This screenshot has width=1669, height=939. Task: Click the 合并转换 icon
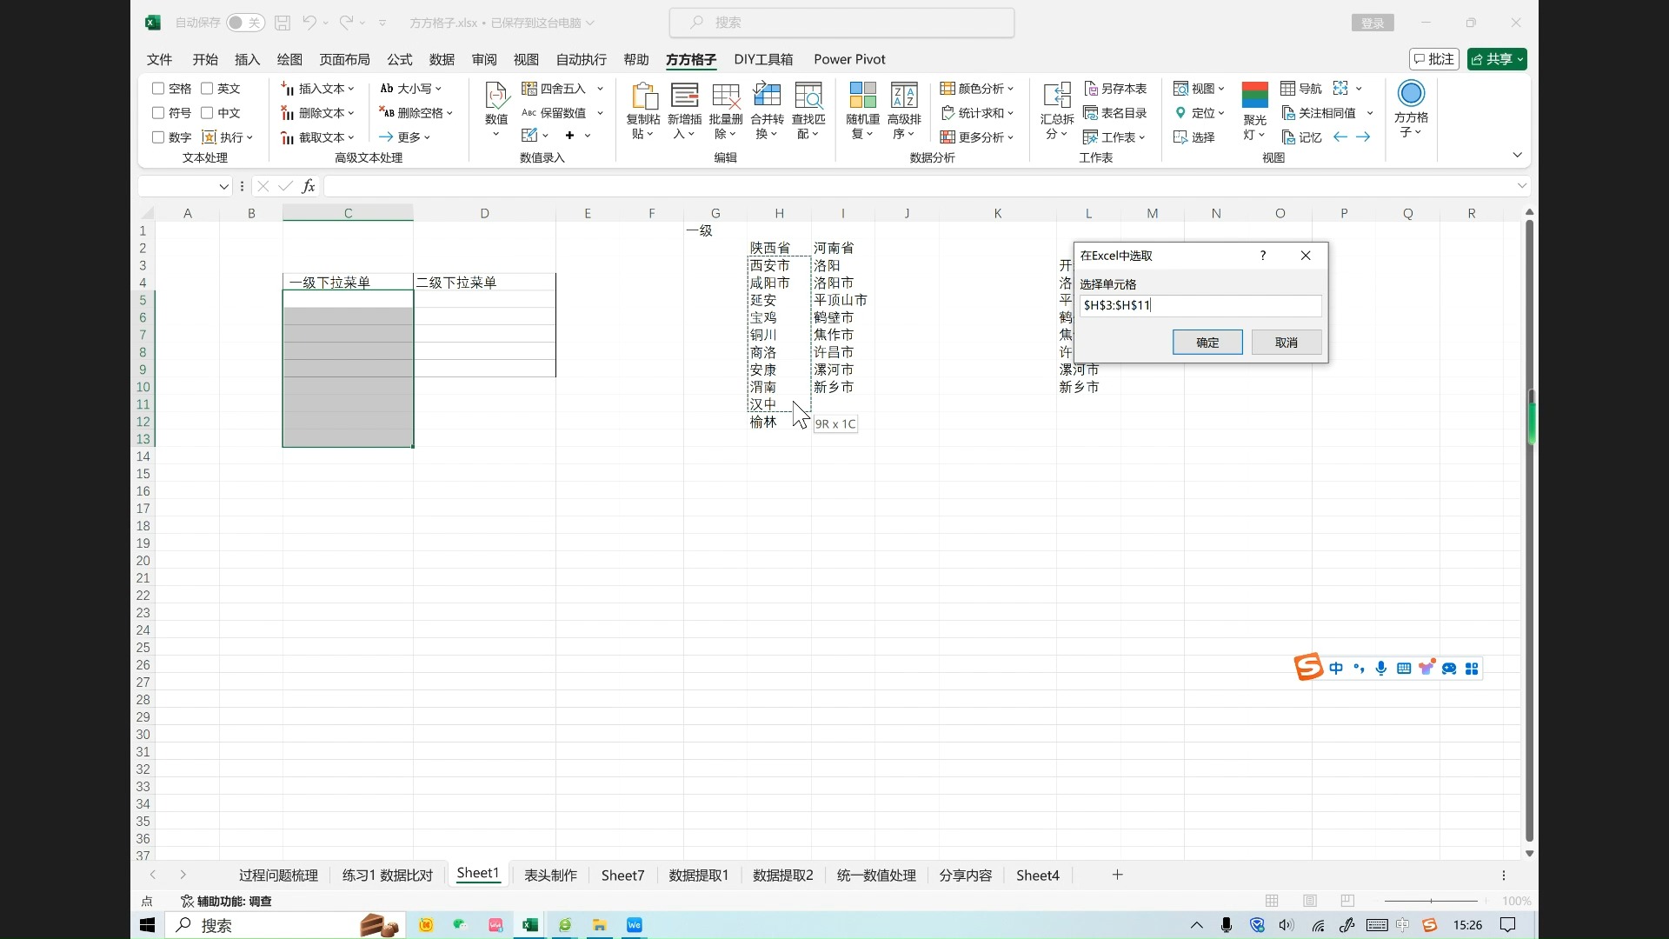[767, 96]
